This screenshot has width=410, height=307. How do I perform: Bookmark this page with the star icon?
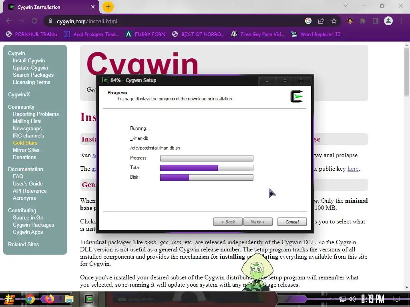click(334, 21)
